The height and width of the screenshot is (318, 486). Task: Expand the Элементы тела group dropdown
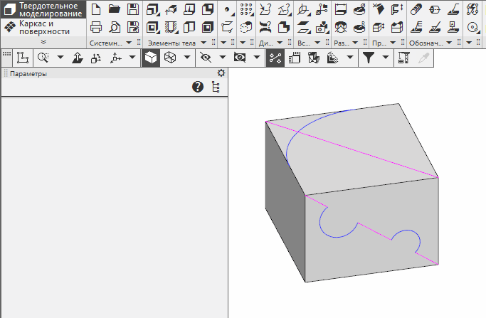[x=204, y=43]
